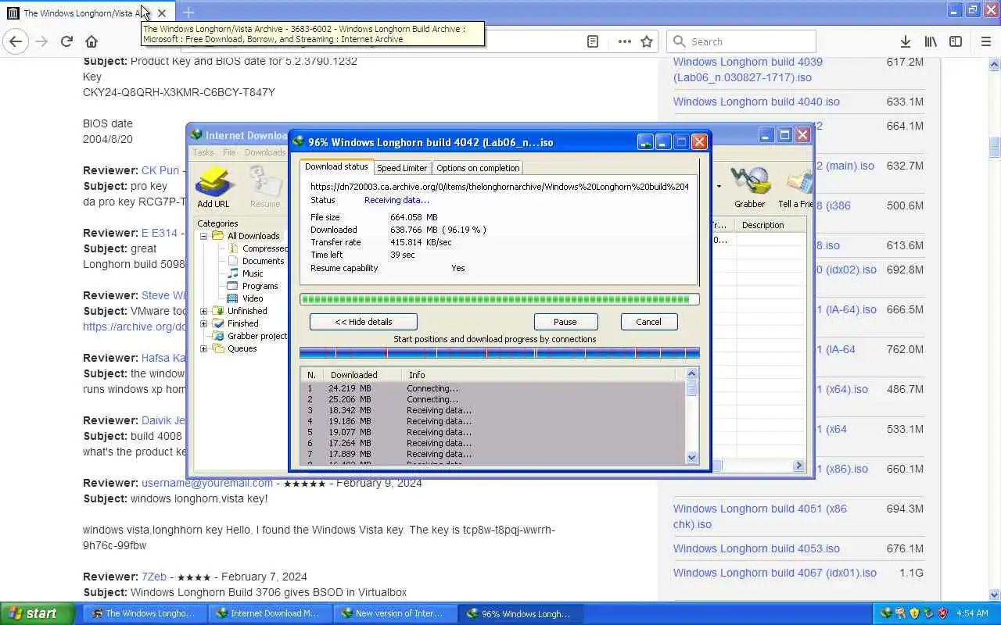Open Options on completion tab
This screenshot has height=625, width=1001.
(x=478, y=168)
